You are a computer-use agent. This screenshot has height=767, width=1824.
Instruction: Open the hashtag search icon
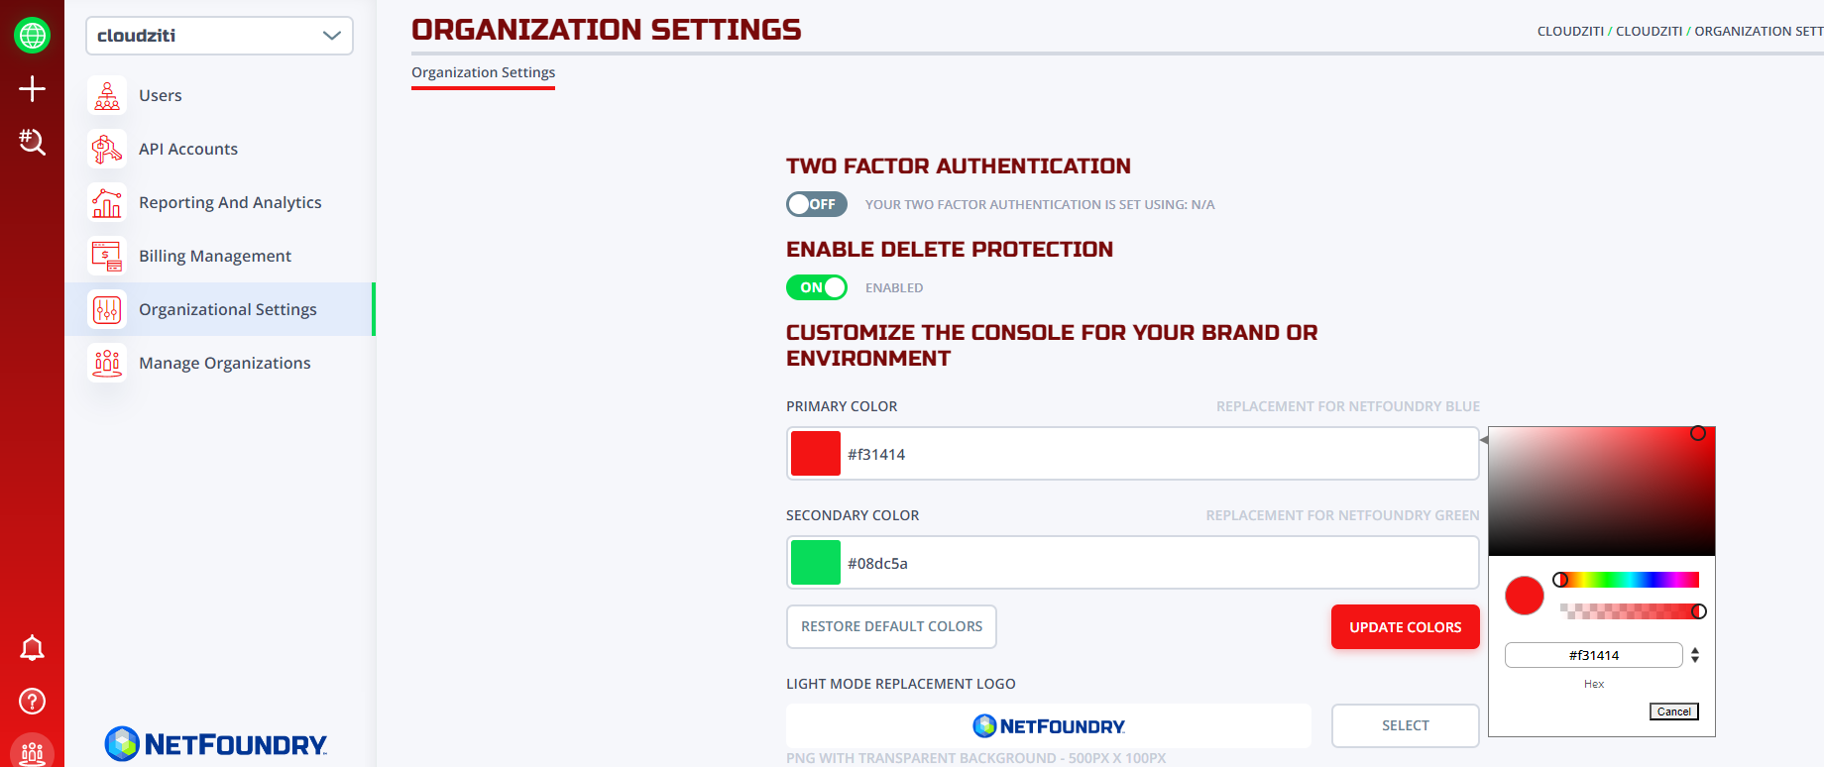click(33, 142)
